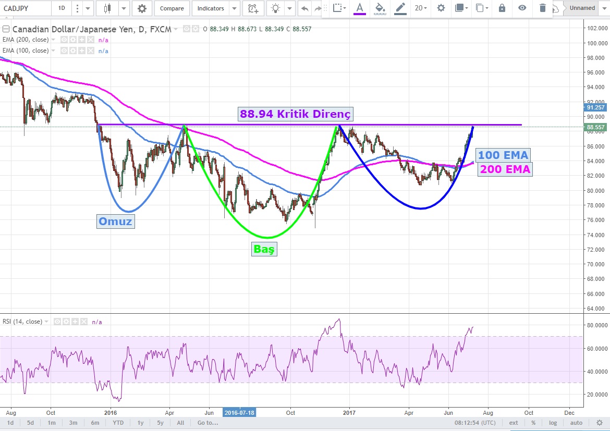Toggle drawing visibility with eye icon
Screen dimensions: 610x431
[522, 8]
